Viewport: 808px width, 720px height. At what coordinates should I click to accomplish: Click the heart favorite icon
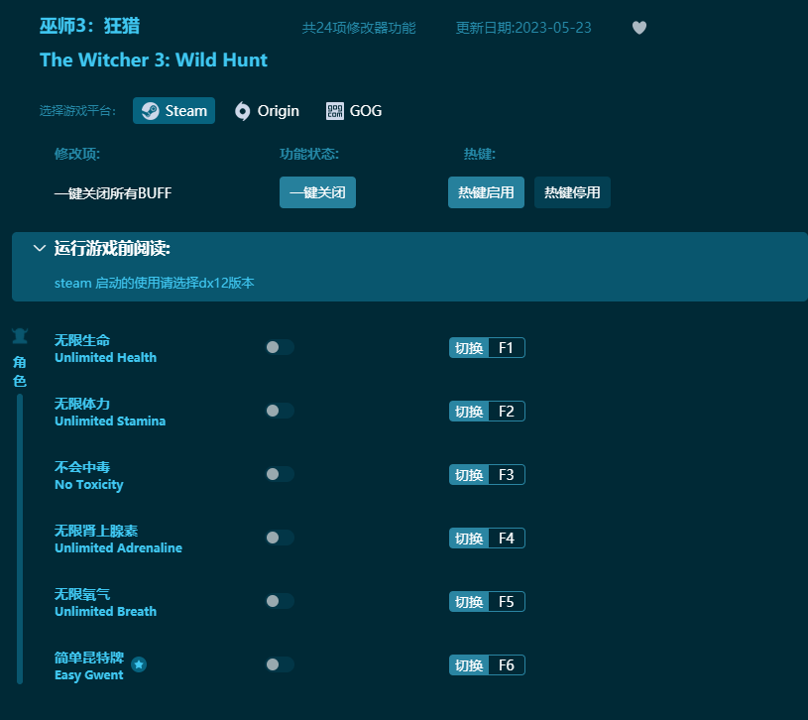639,28
